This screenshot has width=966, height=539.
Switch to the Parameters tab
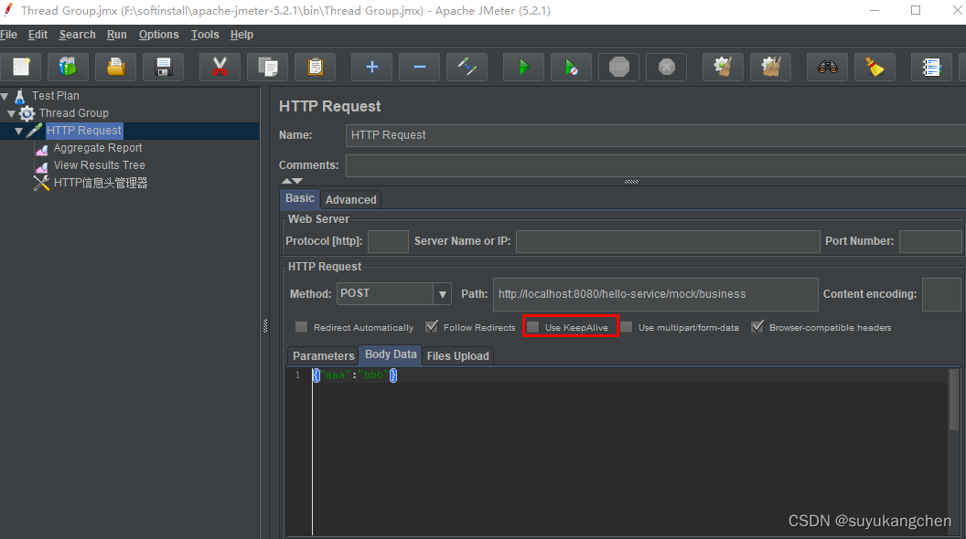(x=324, y=355)
